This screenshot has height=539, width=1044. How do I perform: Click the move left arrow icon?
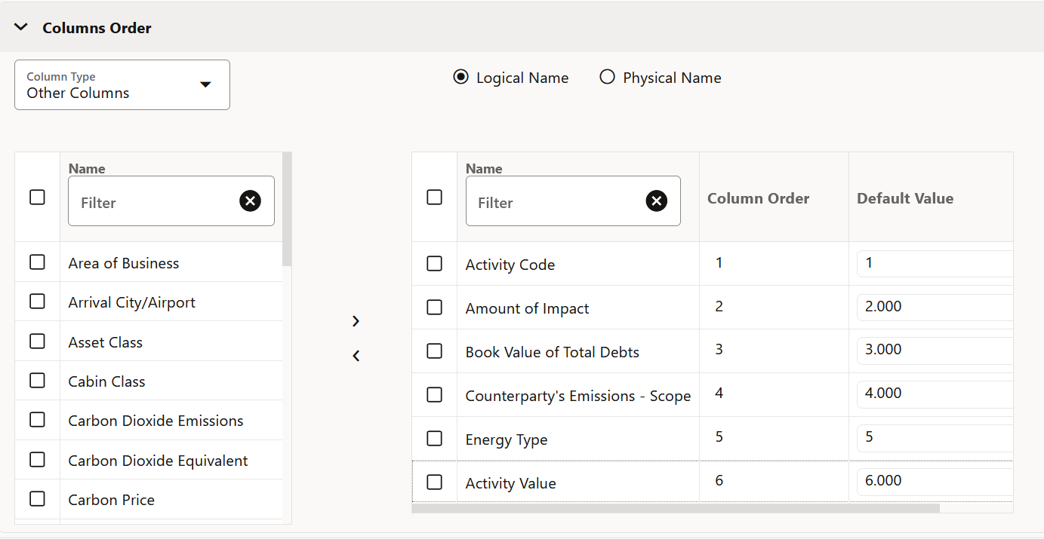(x=356, y=356)
